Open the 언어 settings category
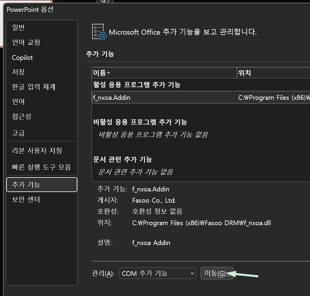The width and height of the screenshot is (310, 296). tap(18, 102)
